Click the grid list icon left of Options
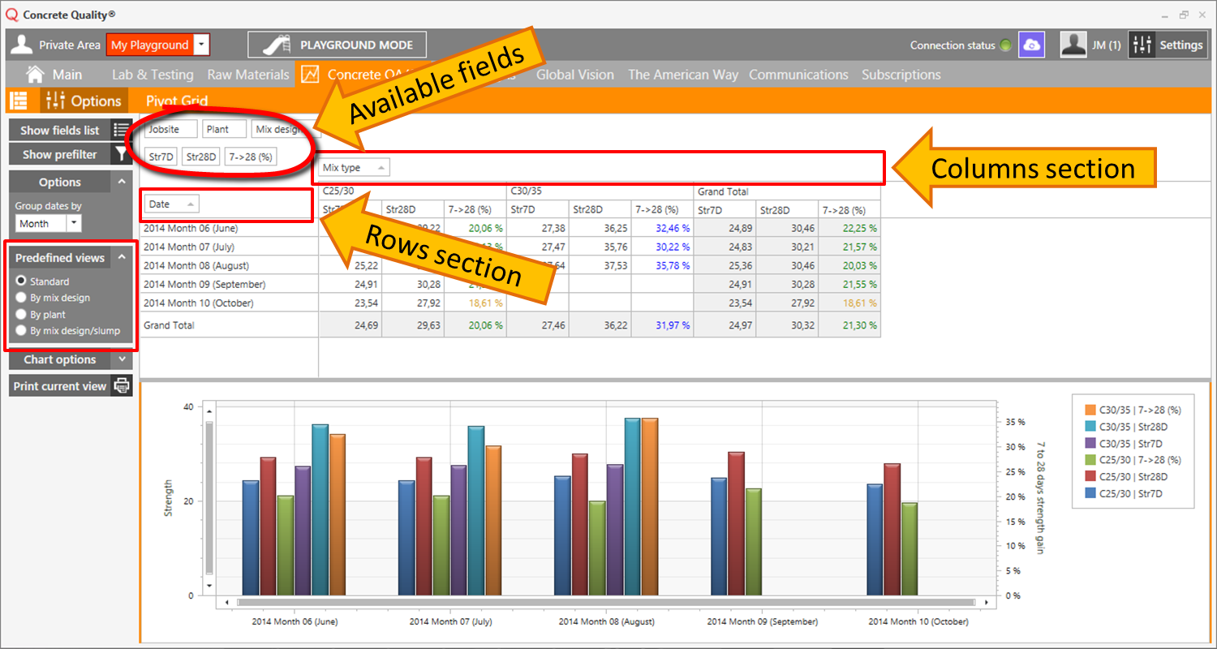 click(x=18, y=101)
